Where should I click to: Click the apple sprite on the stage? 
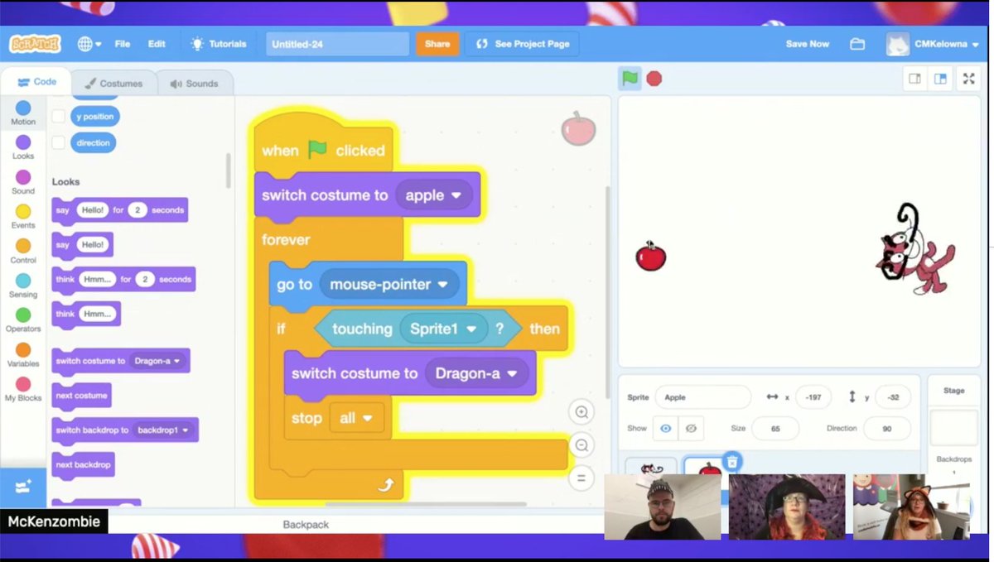click(x=651, y=256)
